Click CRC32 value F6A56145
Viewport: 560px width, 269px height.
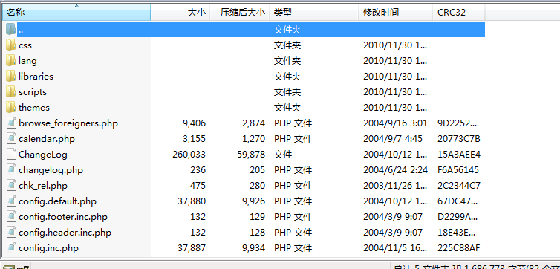(x=458, y=170)
